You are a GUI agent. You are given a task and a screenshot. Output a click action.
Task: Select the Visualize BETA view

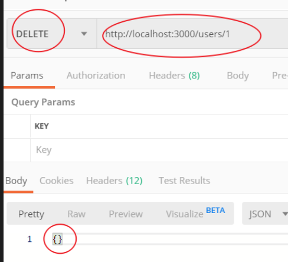pyautogui.click(x=195, y=213)
